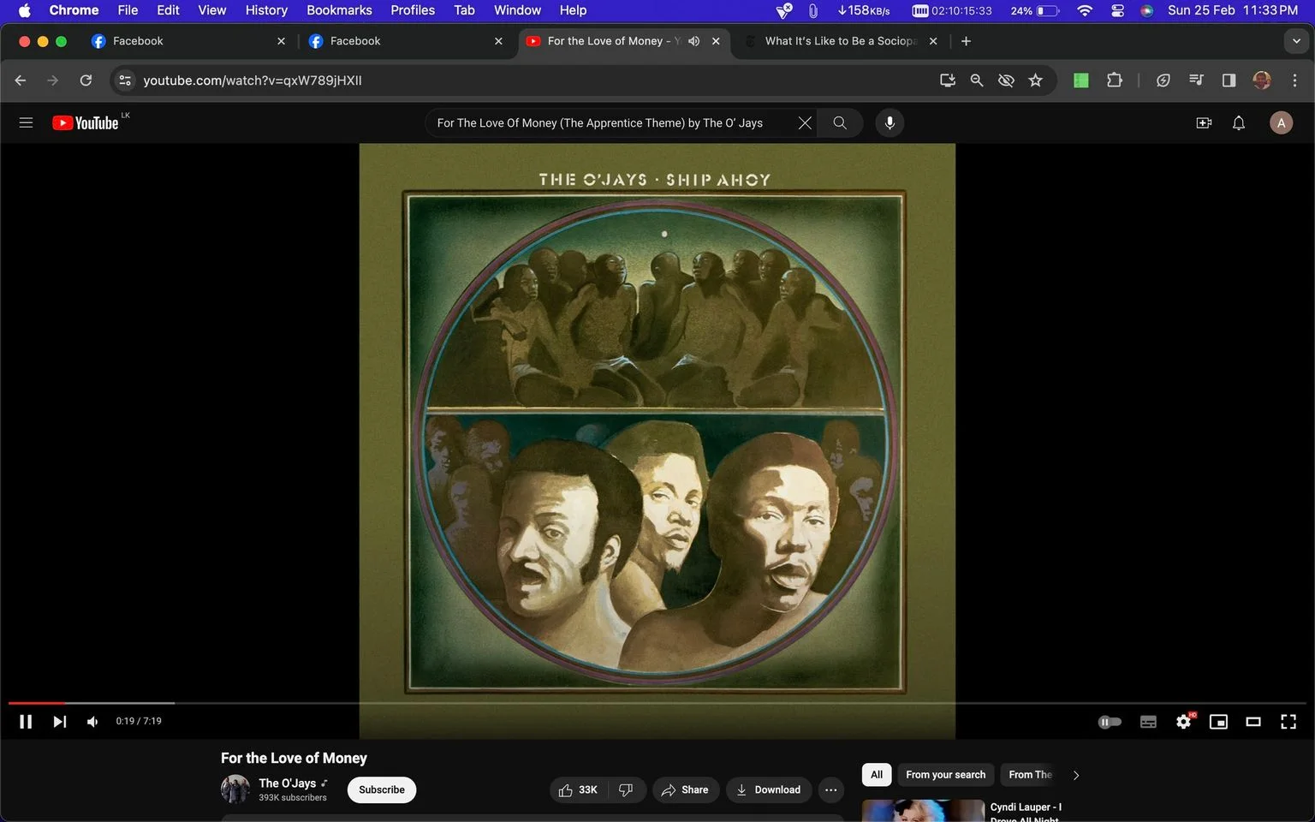1315x822 pixels.
Task: Start voice search with microphone
Action: click(x=890, y=123)
